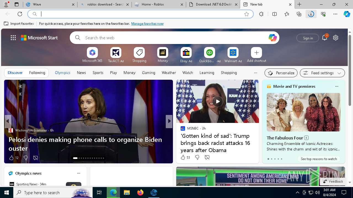
Task: Open the Quickbooks shortcut tile
Action: [210, 55]
